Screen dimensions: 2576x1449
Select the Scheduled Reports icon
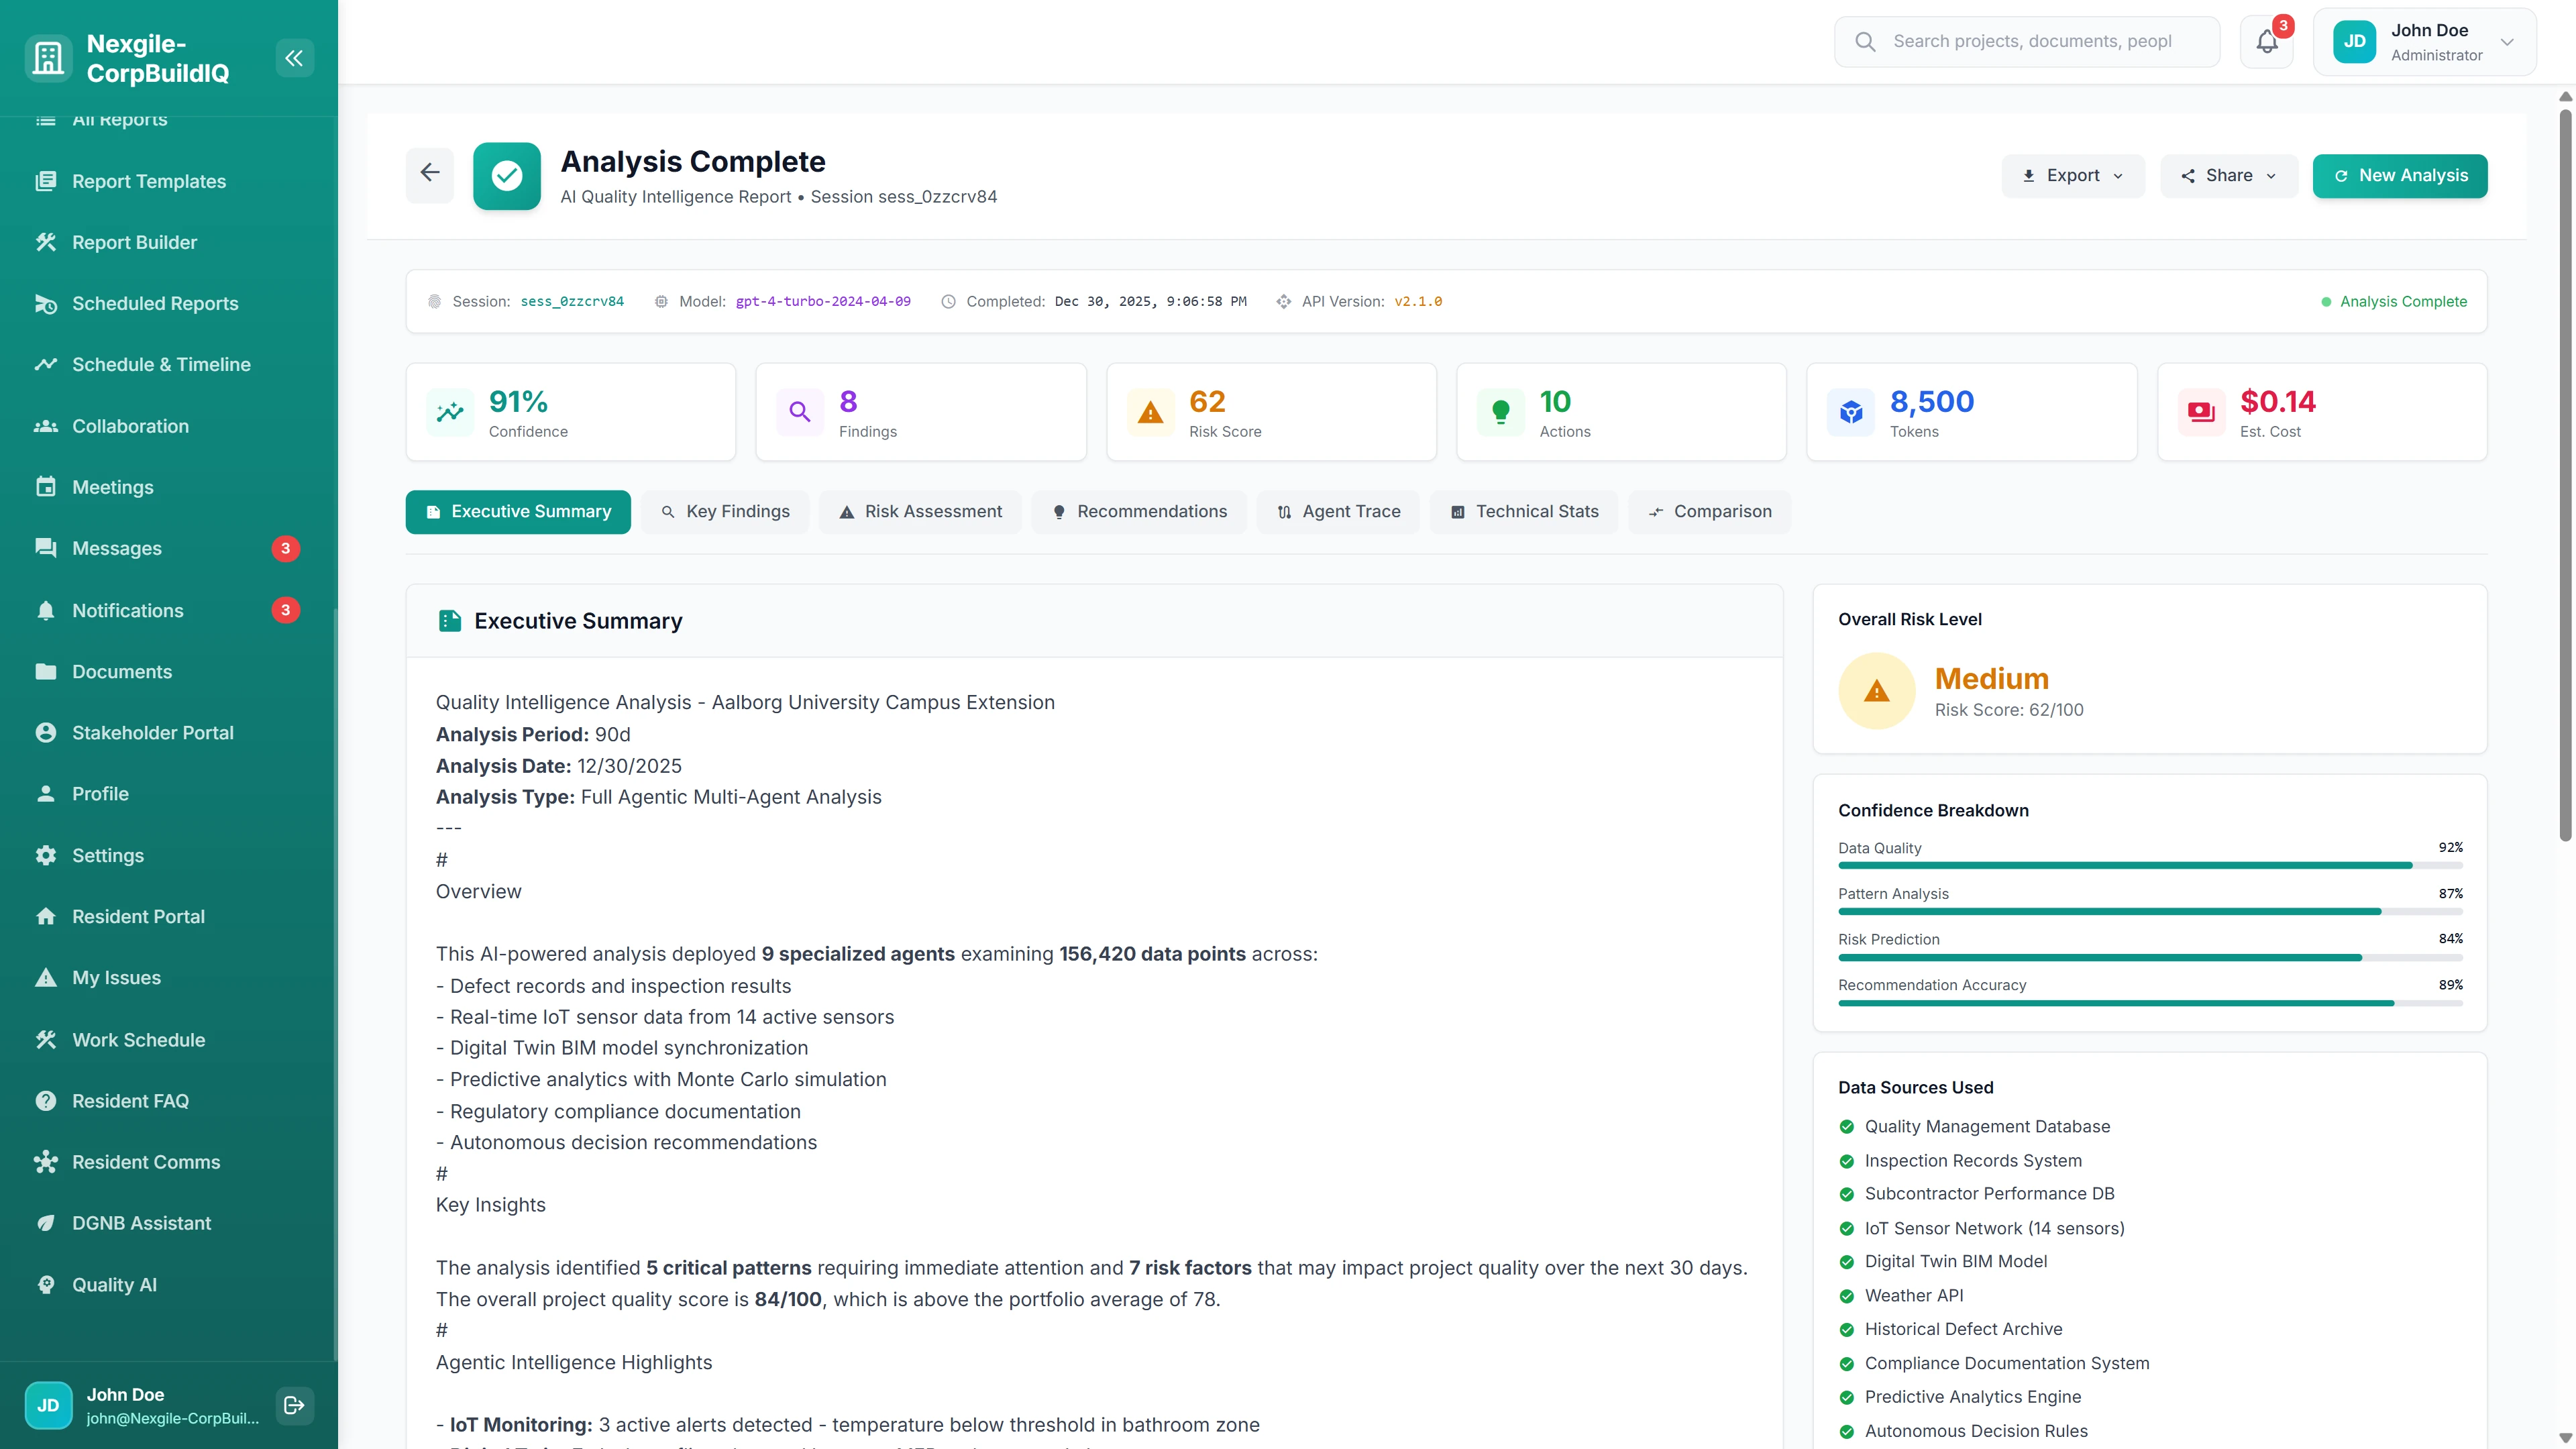(x=46, y=303)
